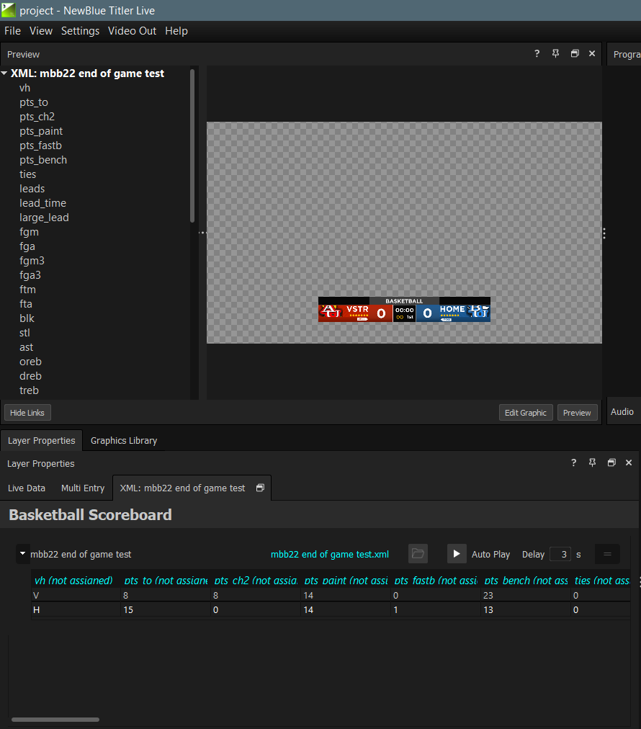Click the Hide Links button
The height and width of the screenshot is (729, 641).
click(x=27, y=413)
